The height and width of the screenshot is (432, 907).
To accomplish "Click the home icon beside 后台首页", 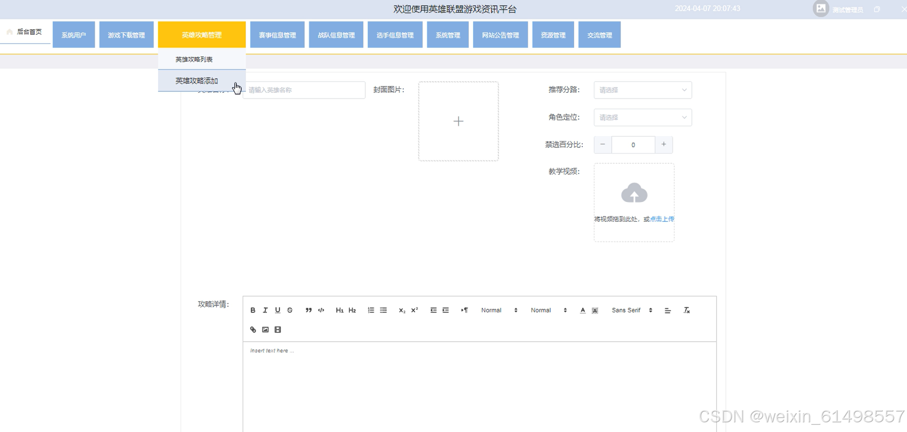I will tap(10, 32).
